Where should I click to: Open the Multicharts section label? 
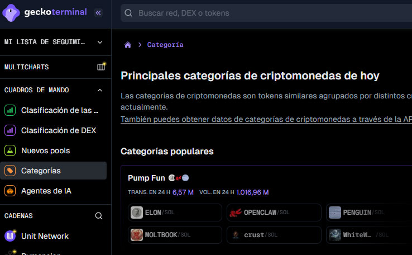coord(27,67)
